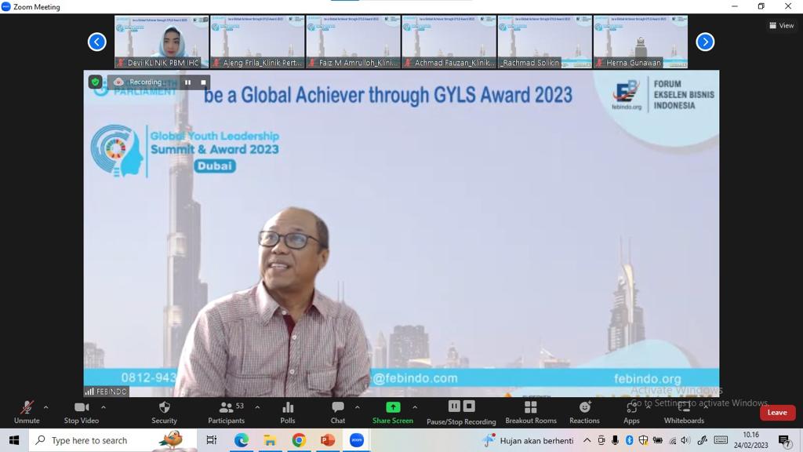The height and width of the screenshot is (452, 803).
Task: Pause recording via top-left recording indicator
Action: tap(188, 82)
